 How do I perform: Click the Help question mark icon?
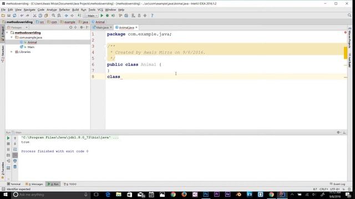152,15
